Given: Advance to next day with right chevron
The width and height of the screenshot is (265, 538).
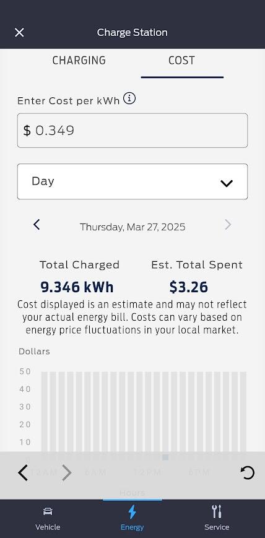Looking at the screenshot, I should 228,225.
